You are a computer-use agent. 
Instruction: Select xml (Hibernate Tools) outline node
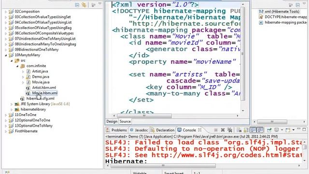click(282, 12)
